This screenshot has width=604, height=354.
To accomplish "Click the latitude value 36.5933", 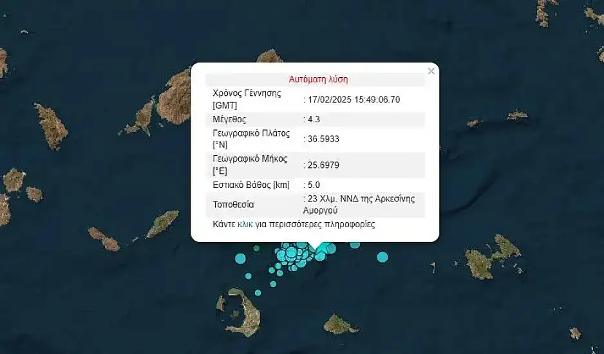I will point(323,138).
